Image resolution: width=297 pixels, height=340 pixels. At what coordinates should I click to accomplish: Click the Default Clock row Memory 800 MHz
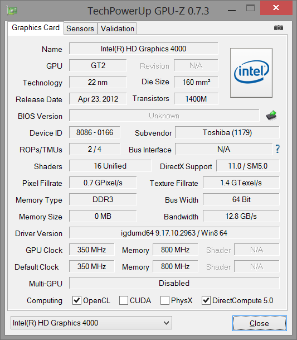click(176, 266)
